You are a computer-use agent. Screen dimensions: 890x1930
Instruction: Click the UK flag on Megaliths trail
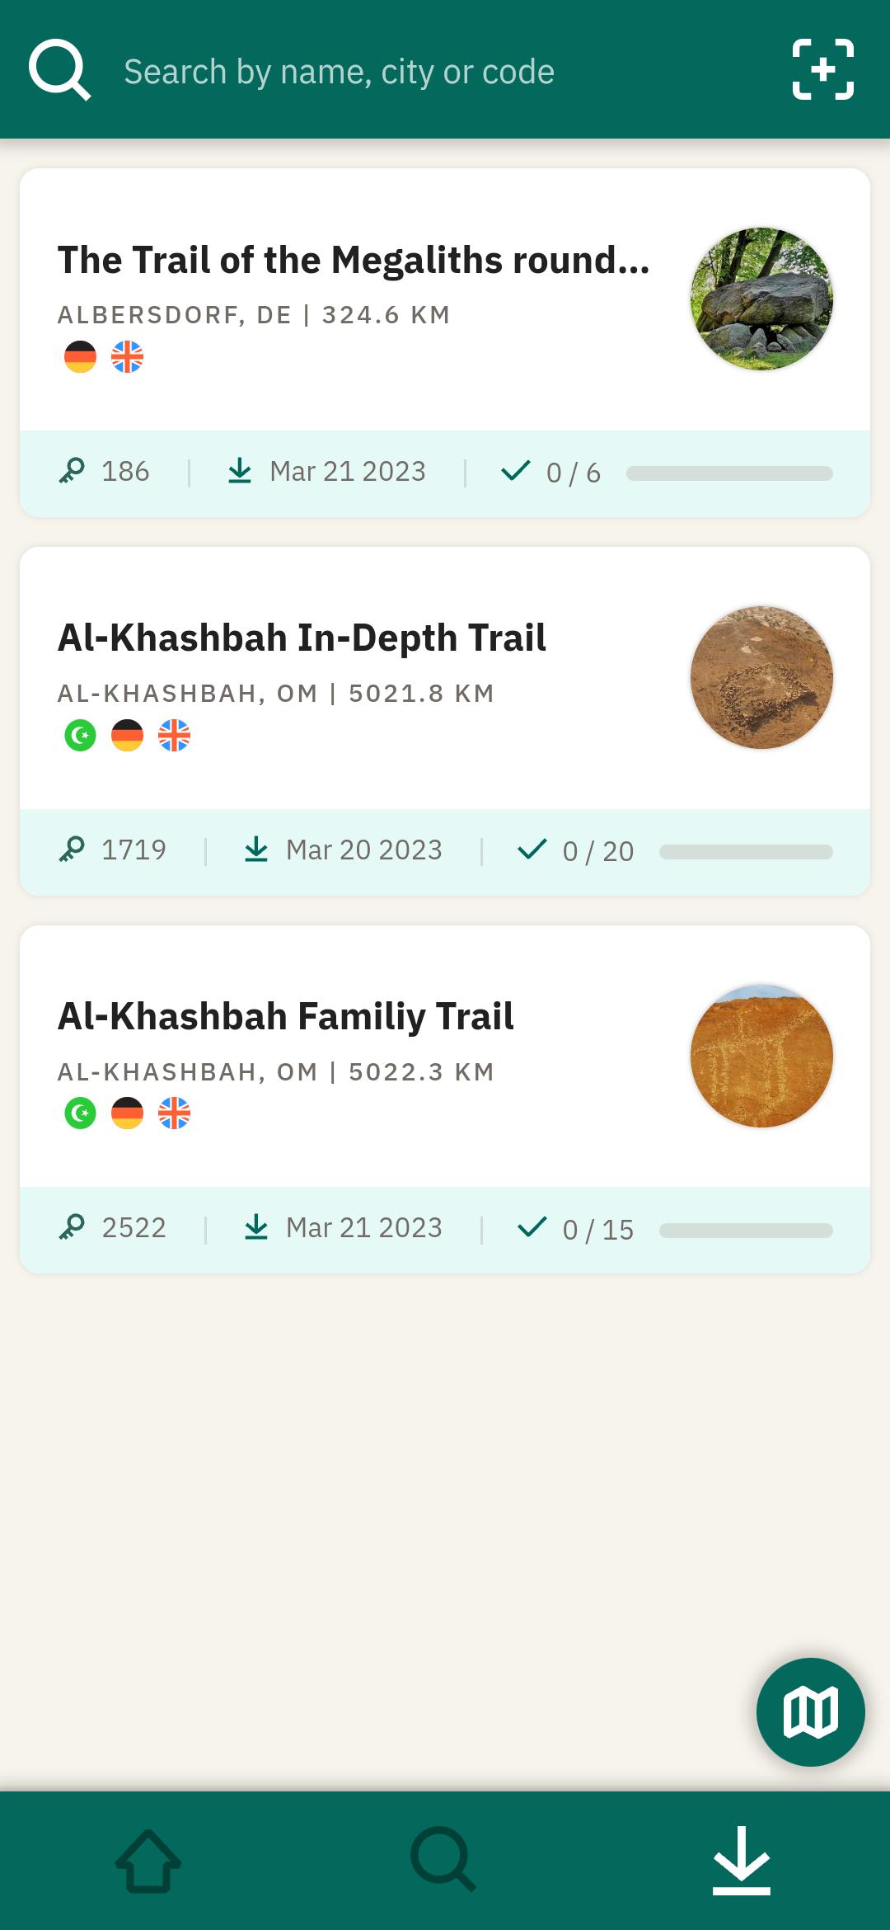(127, 357)
